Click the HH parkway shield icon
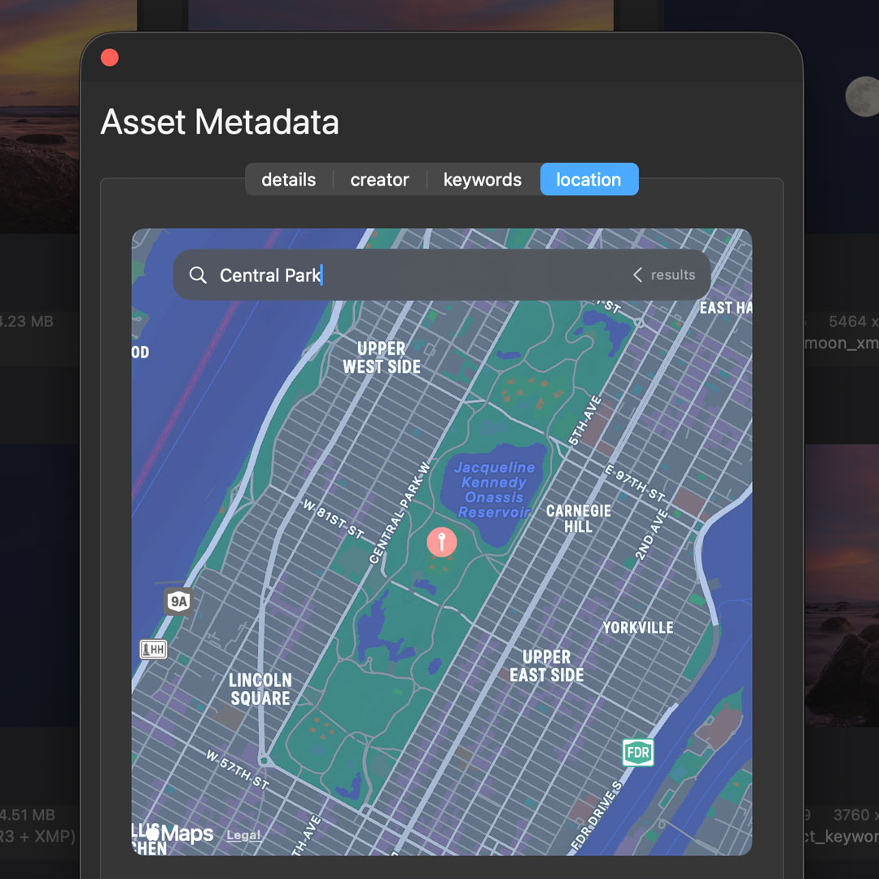This screenshot has height=879, width=879. coord(153,649)
